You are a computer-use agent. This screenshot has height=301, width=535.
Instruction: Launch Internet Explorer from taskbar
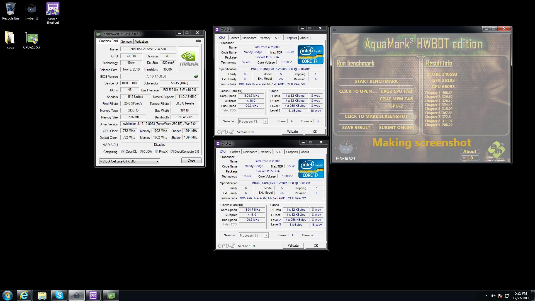pyautogui.click(x=24, y=295)
